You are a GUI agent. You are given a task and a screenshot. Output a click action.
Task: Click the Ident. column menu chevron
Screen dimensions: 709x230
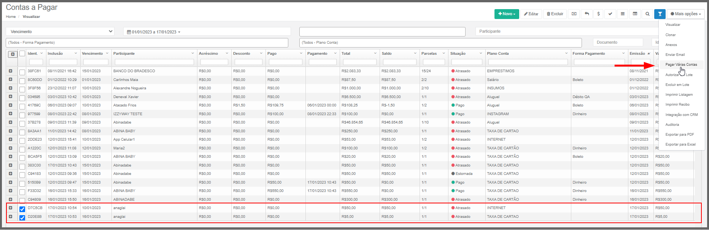(x=41, y=54)
